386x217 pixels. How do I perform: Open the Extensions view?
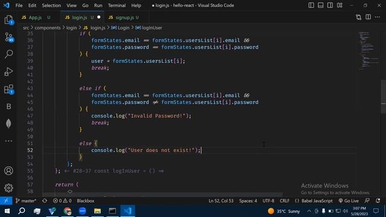[x=8, y=89]
